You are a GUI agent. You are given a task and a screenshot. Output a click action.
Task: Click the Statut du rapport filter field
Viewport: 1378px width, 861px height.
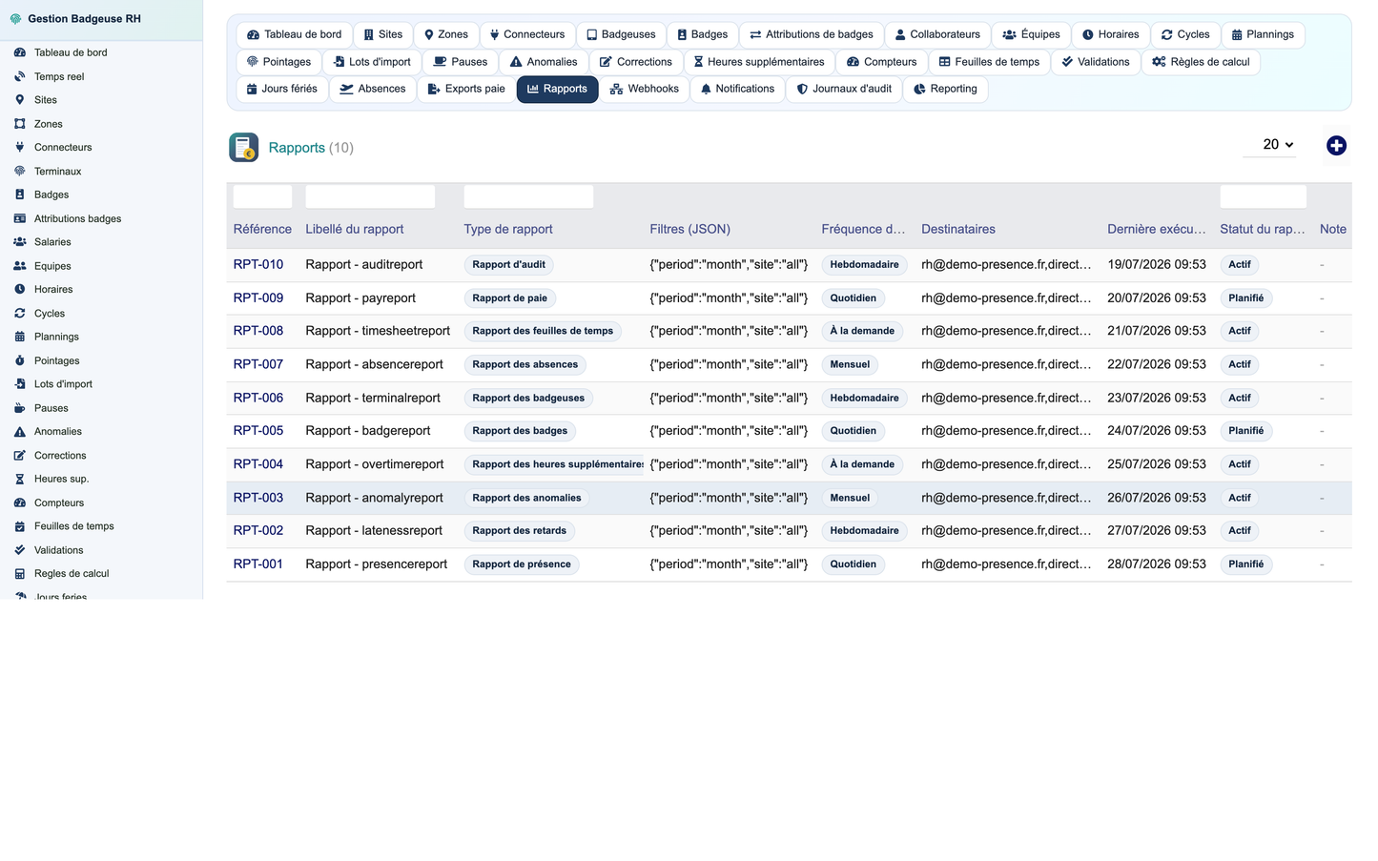1264,196
